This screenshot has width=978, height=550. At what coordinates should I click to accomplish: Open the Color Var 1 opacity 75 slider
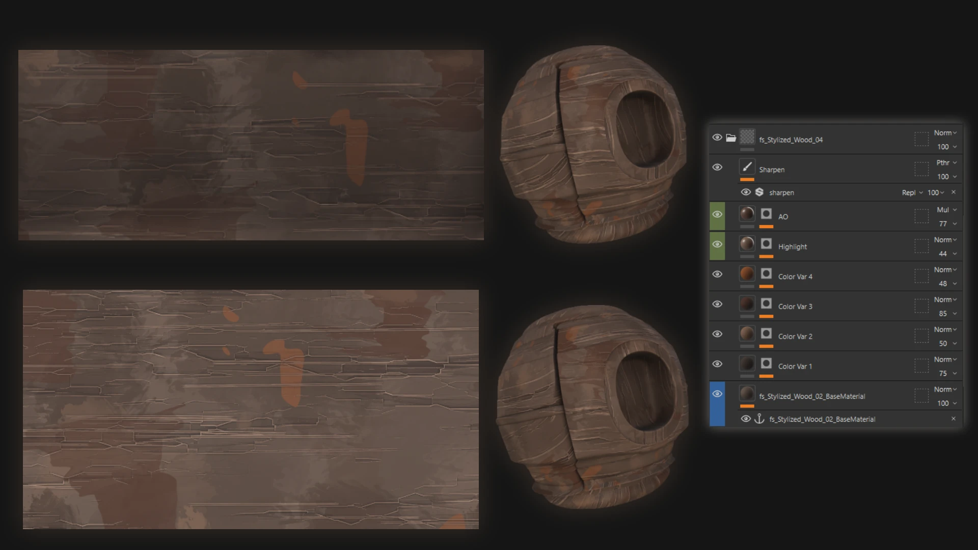tap(947, 373)
